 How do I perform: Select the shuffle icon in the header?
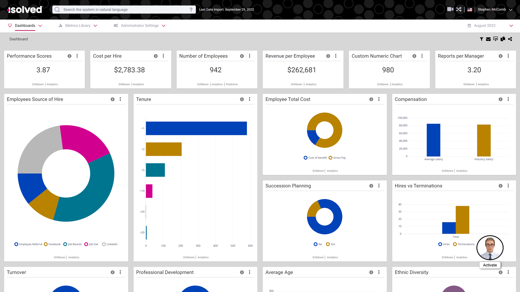pos(459,9)
